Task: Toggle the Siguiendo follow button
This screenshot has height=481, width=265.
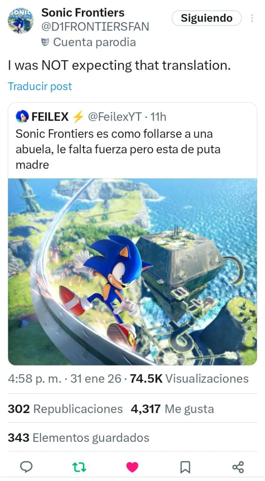Action: click(x=207, y=18)
